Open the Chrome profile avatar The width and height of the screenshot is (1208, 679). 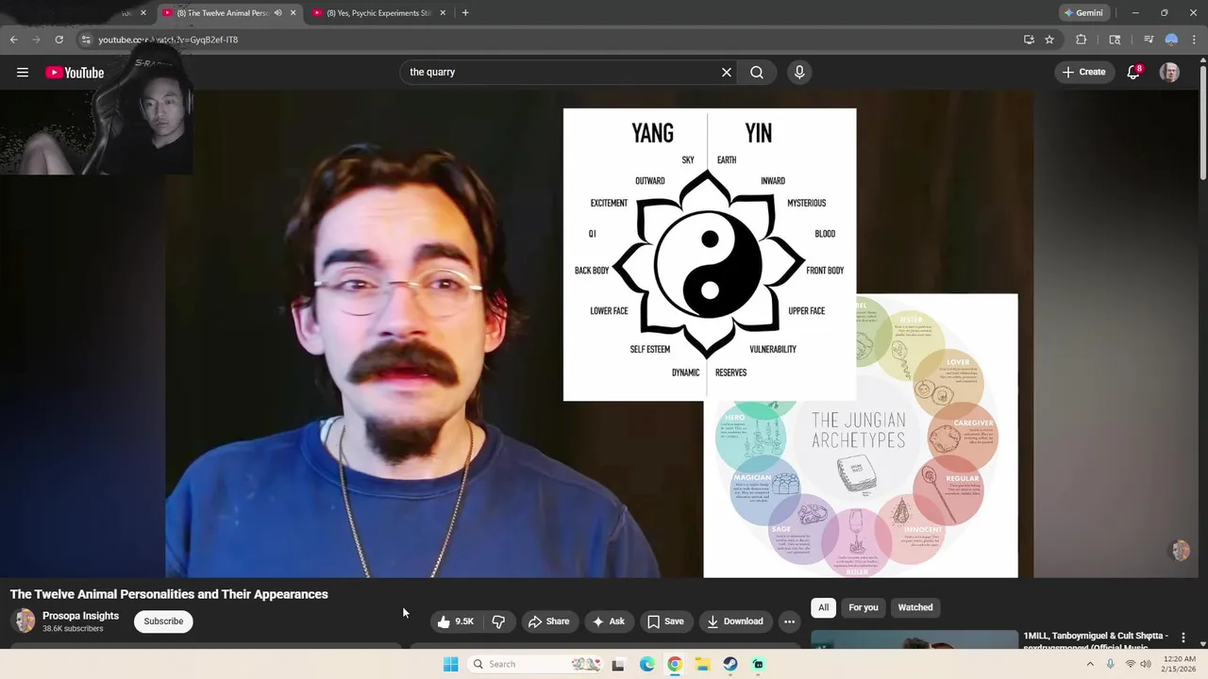point(1171,40)
